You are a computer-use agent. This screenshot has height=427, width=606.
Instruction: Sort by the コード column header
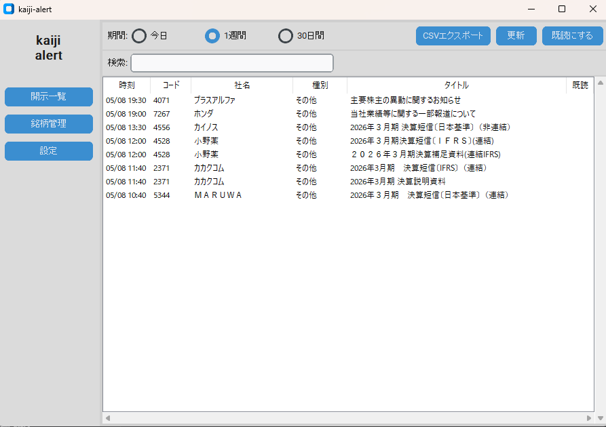171,85
